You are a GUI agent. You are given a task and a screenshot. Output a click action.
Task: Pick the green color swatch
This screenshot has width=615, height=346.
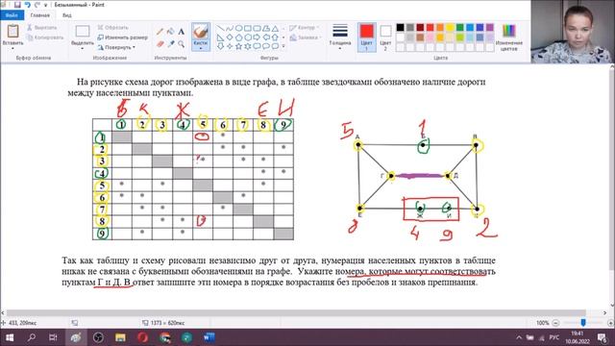click(460, 28)
